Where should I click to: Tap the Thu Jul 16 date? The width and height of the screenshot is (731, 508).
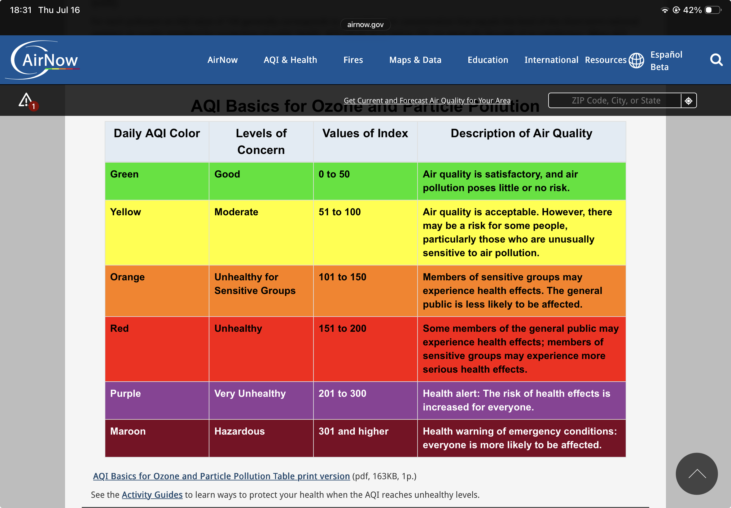(59, 10)
